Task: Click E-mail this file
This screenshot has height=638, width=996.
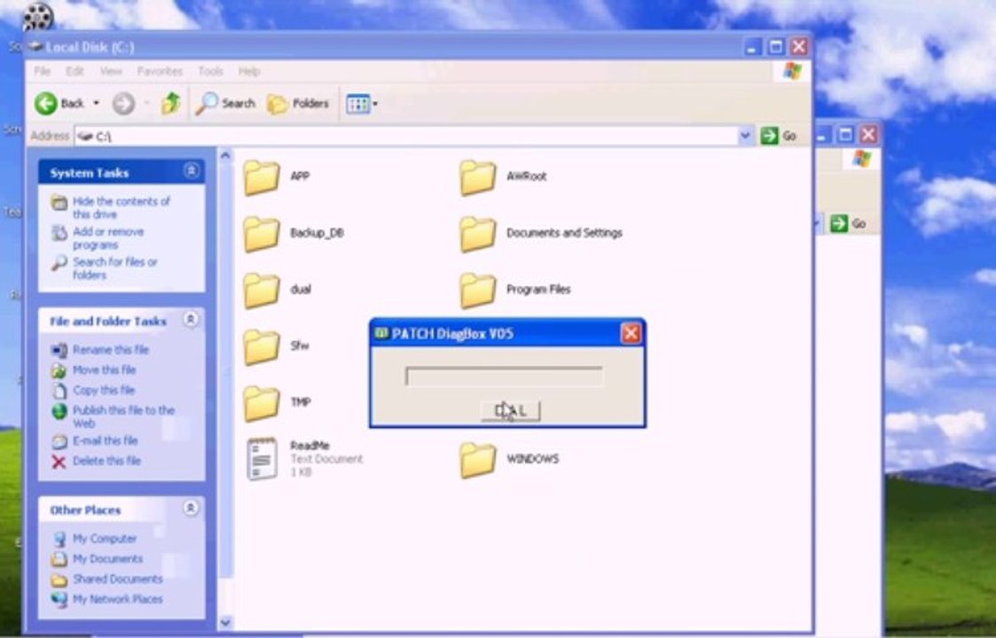Action: tap(105, 440)
